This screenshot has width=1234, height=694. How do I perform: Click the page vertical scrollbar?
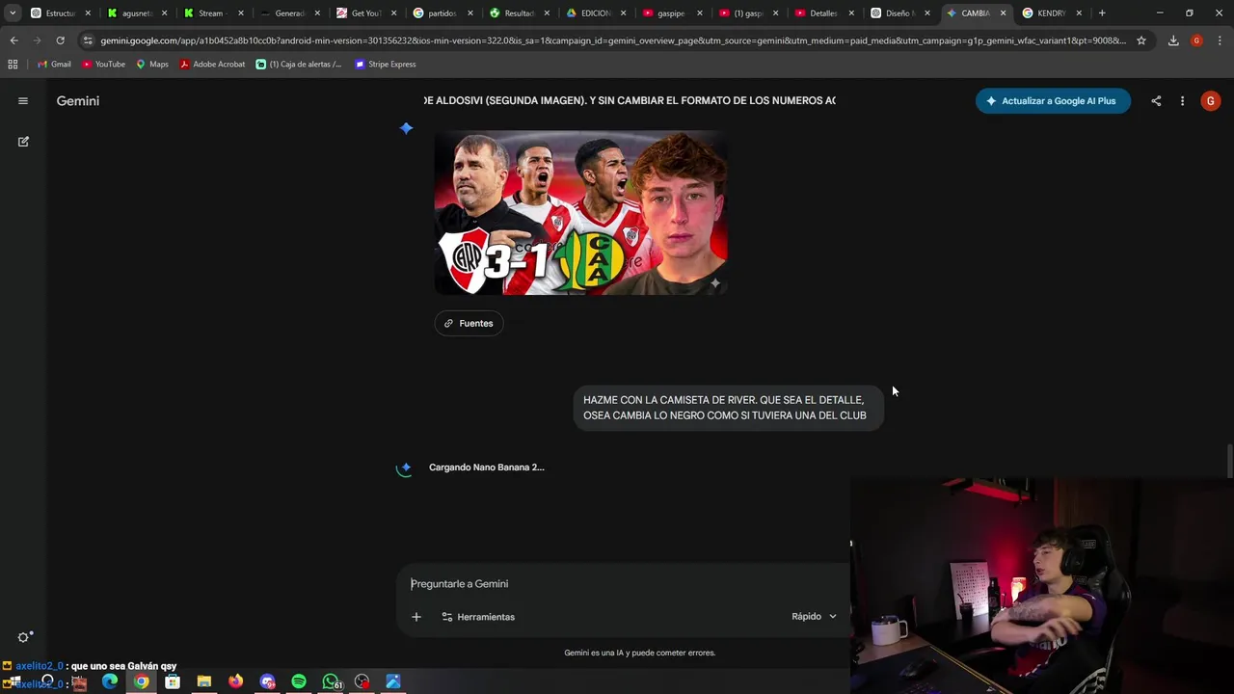1229,461
